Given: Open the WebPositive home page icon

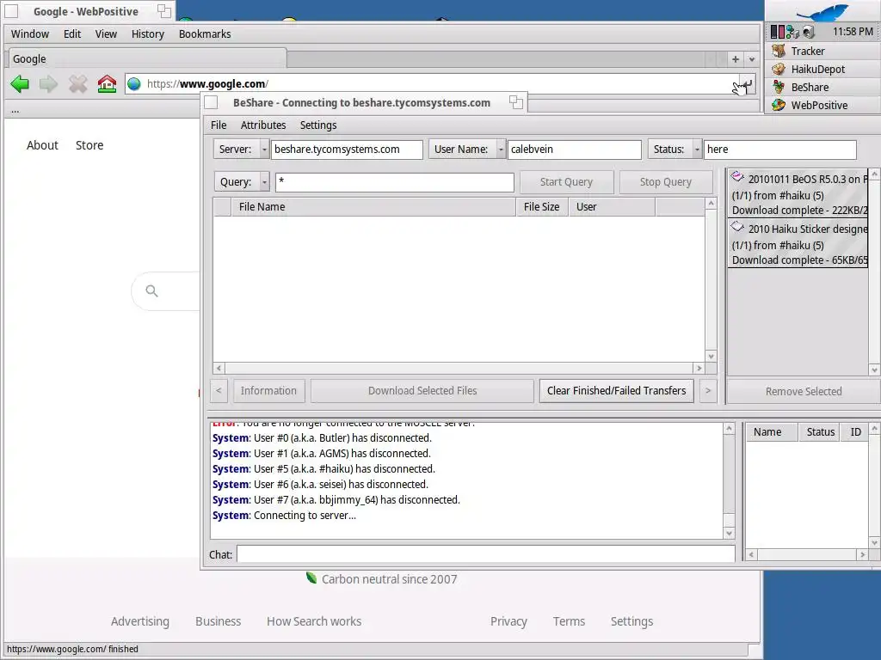Looking at the screenshot, I should [107, 84].
